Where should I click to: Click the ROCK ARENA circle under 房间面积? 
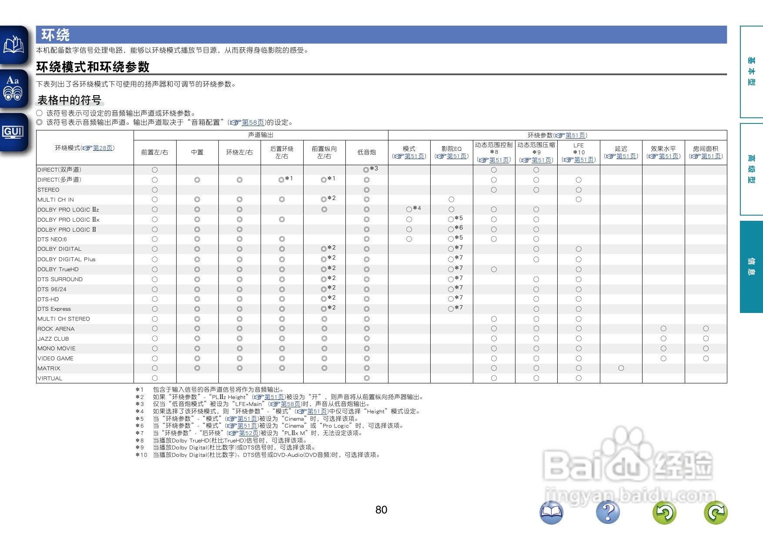(x=706, y=329)
